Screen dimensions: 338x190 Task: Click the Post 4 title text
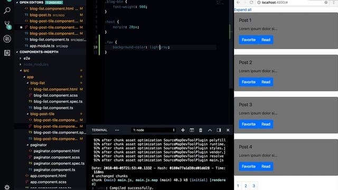point(245,147)
